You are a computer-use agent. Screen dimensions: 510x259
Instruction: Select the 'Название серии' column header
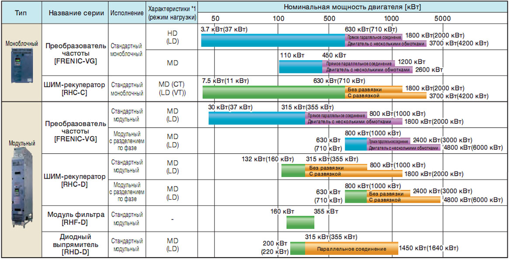click(76, 14)
